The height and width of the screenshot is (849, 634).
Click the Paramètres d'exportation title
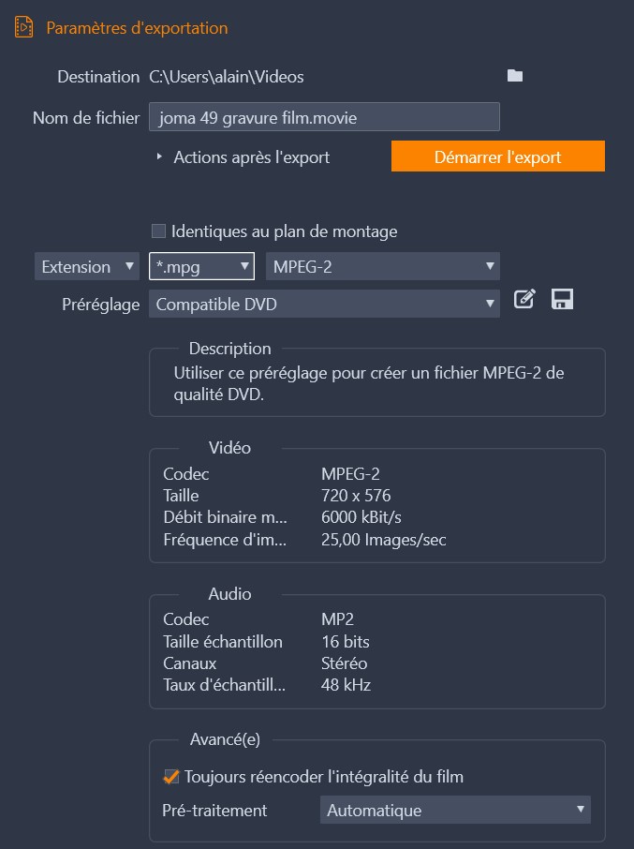point(137,28)
